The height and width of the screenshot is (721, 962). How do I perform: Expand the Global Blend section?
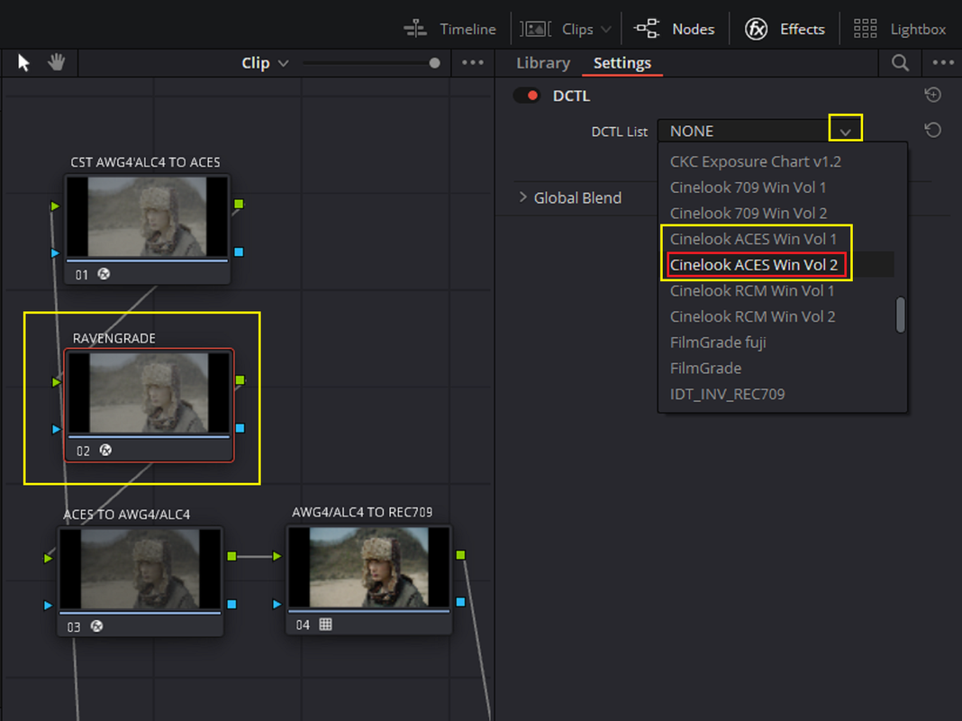click(522, 197)
